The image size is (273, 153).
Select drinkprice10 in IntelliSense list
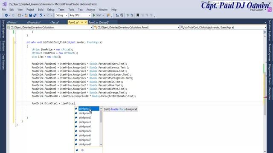(87, 113)
